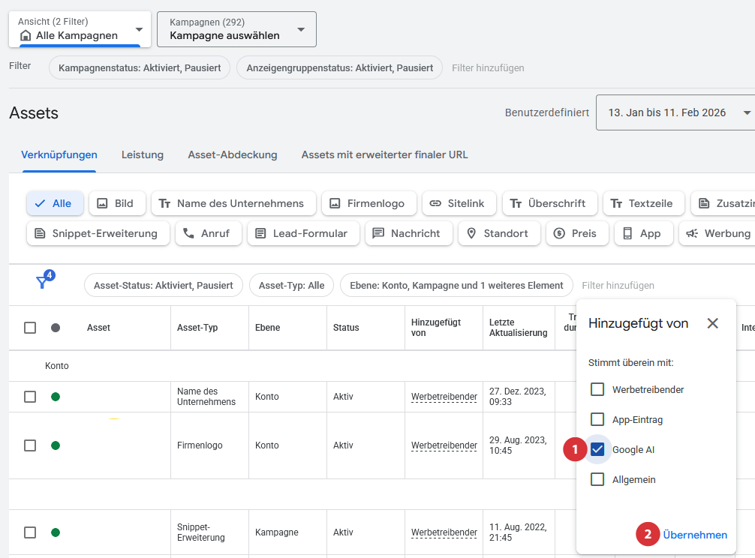
Task: Click the filter funnel icon with badge
Action: [42, 283]
